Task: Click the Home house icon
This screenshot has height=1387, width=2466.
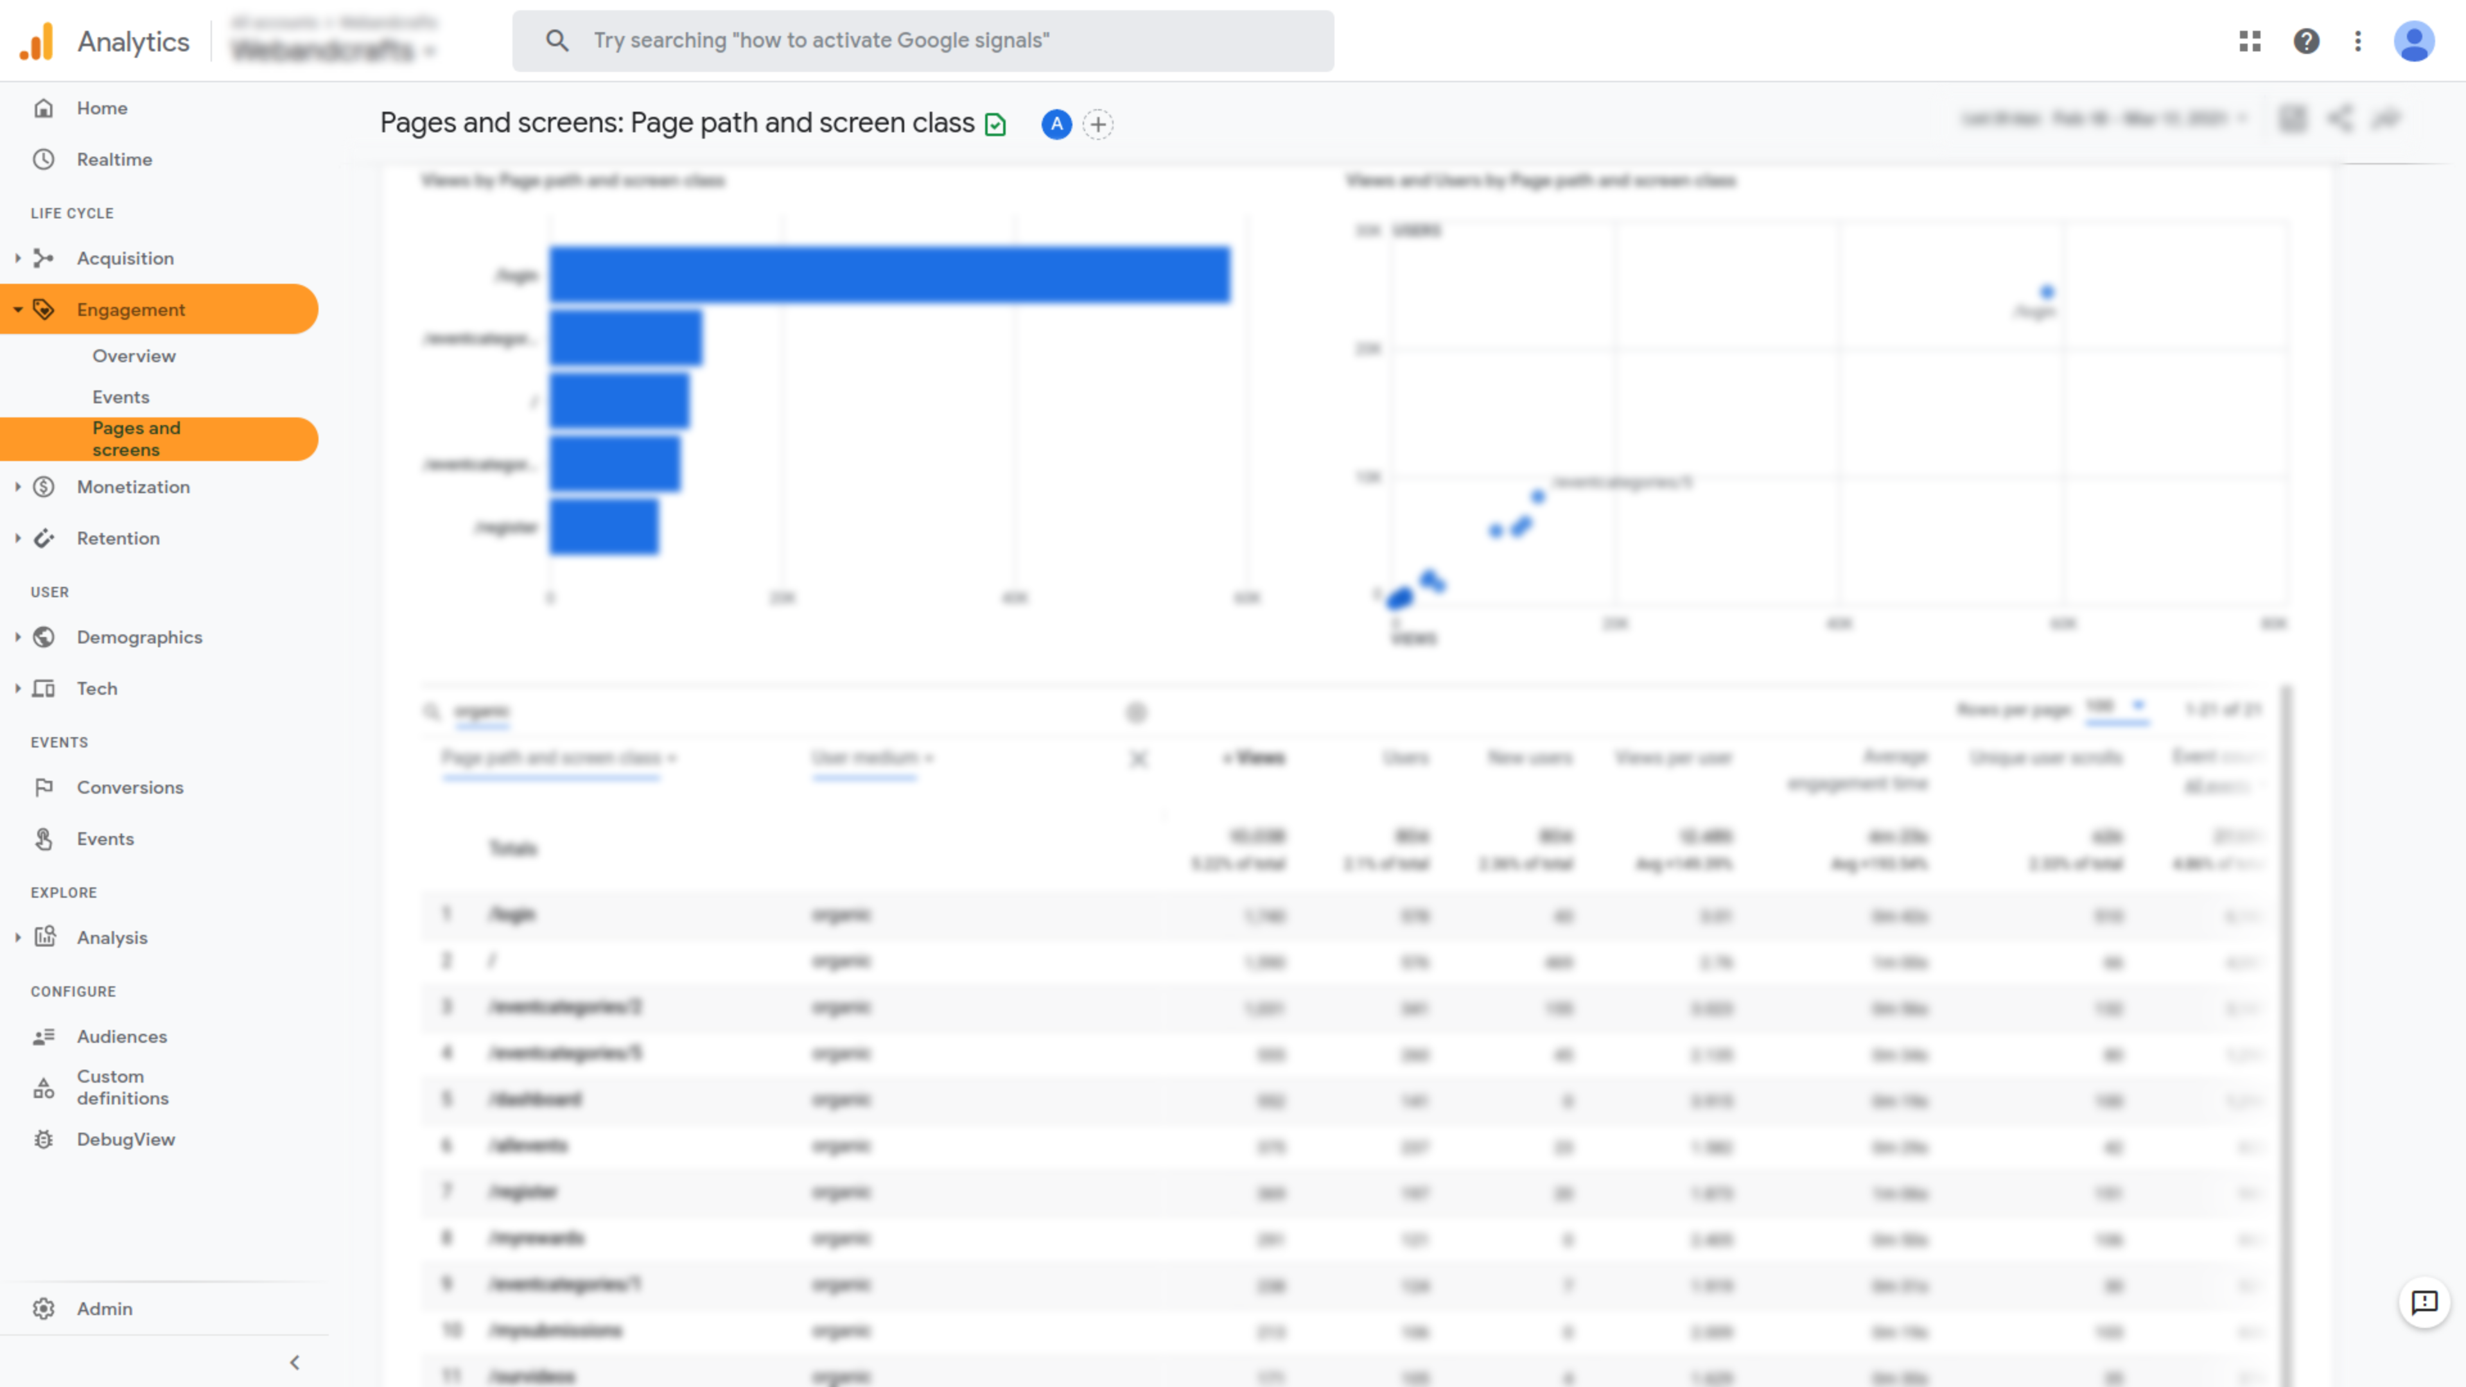Action: click(x=43, y=108)
